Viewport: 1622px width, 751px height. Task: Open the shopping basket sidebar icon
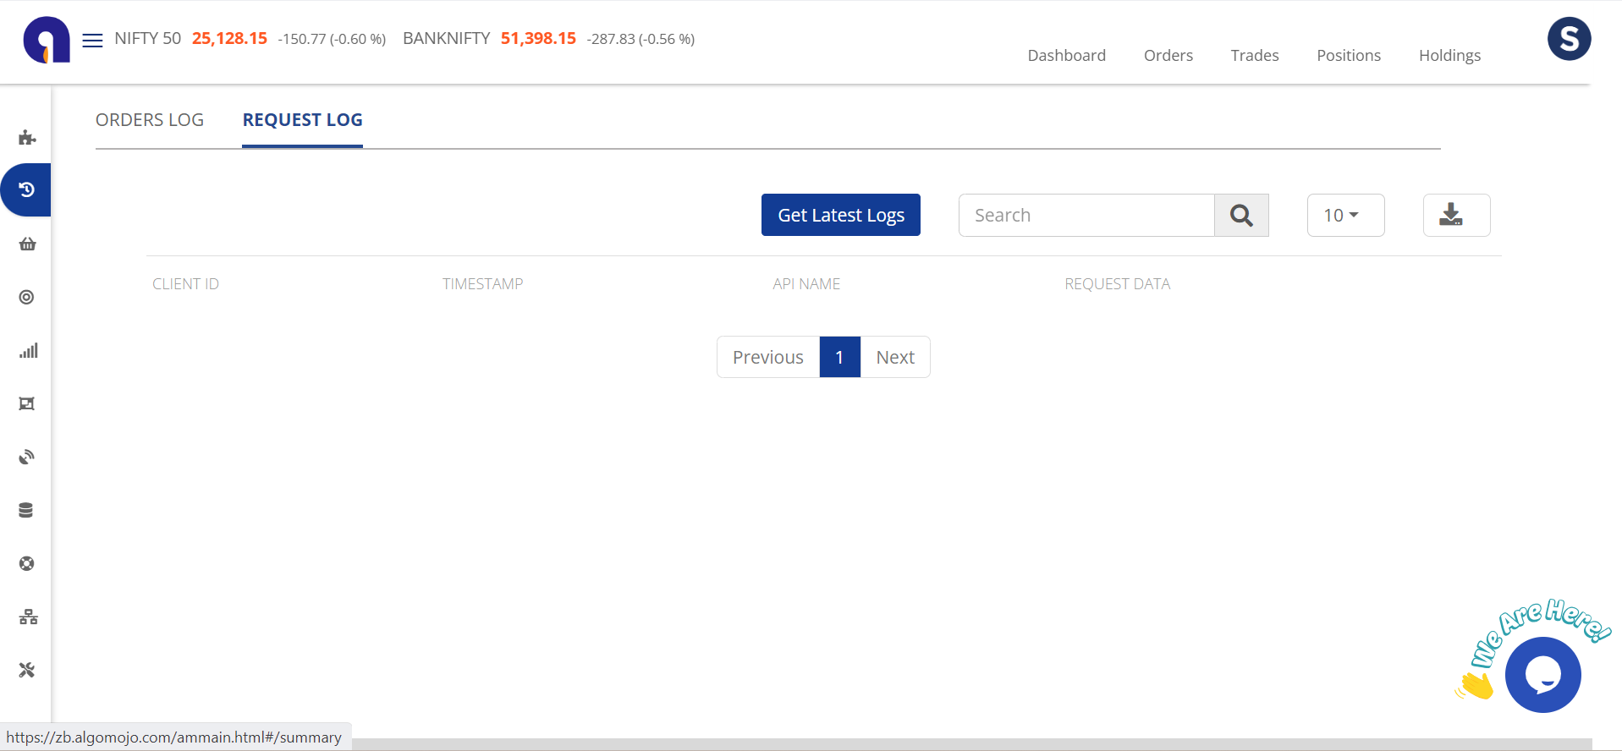27,244
